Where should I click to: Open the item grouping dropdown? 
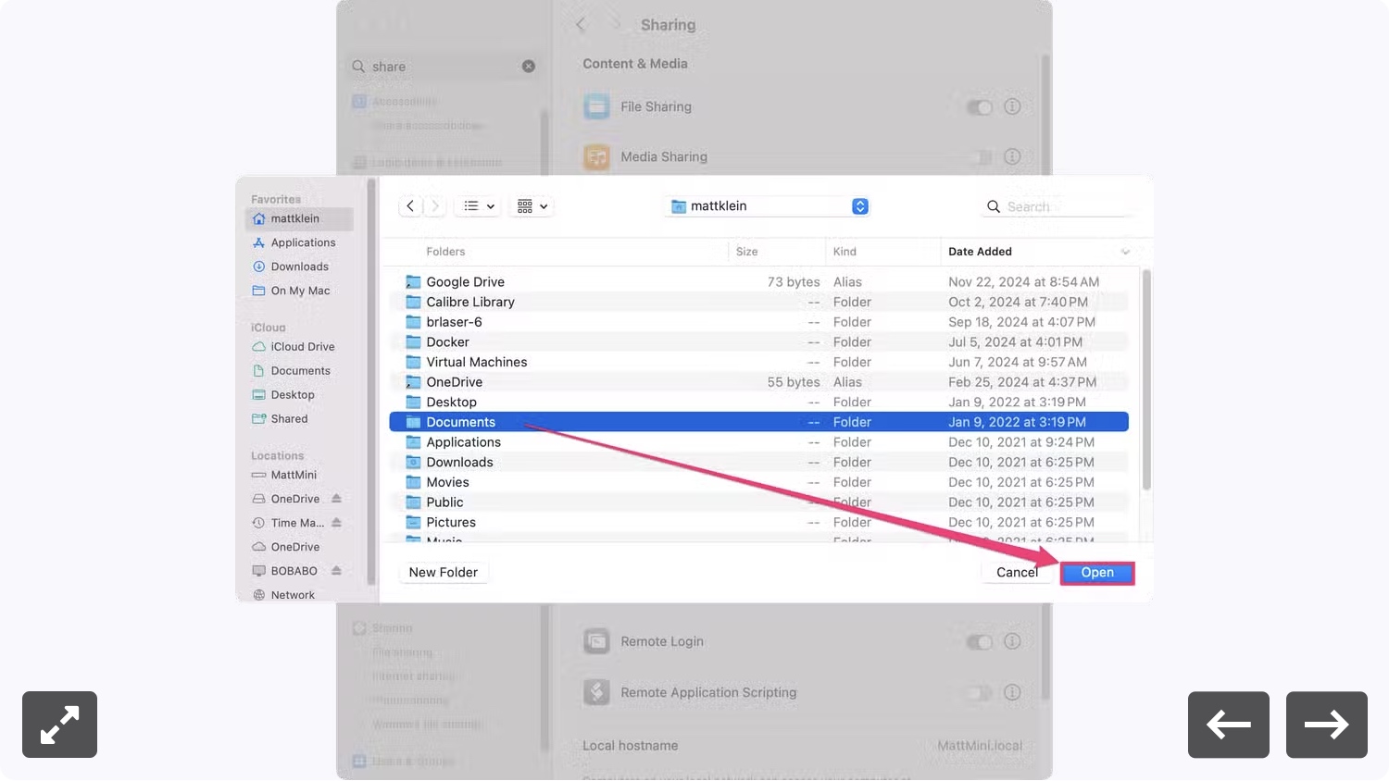(532, 206)
